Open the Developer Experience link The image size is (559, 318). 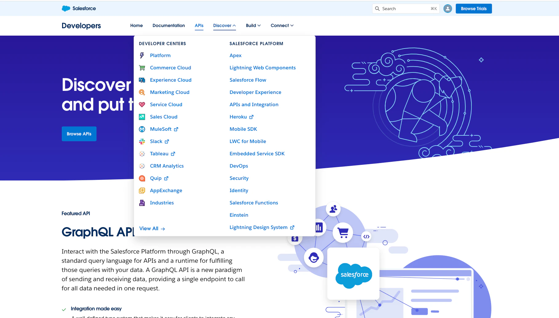pyautogui.click(x=255, y=92)
